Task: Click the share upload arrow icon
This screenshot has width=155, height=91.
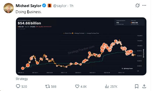Action: (144, 86)
